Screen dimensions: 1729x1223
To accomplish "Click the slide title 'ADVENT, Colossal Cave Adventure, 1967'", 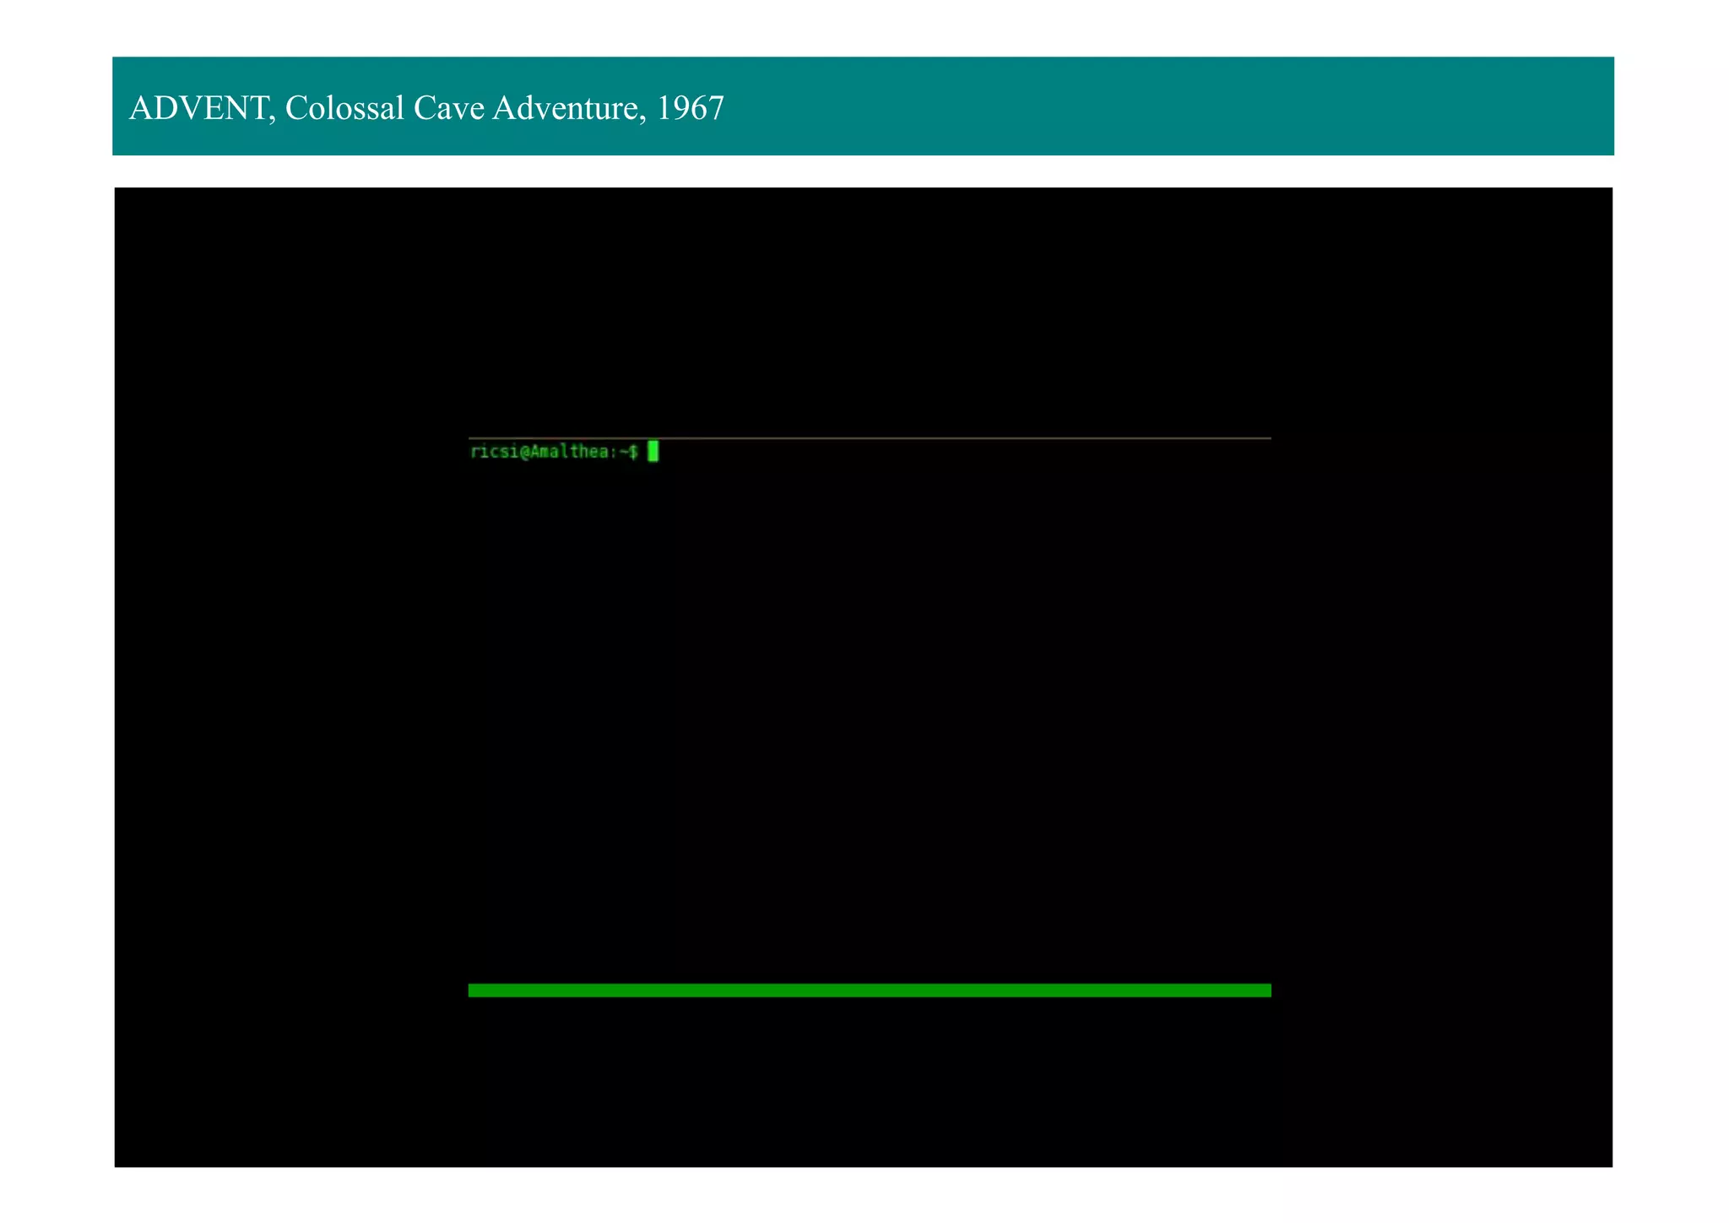I will point(426,108).
